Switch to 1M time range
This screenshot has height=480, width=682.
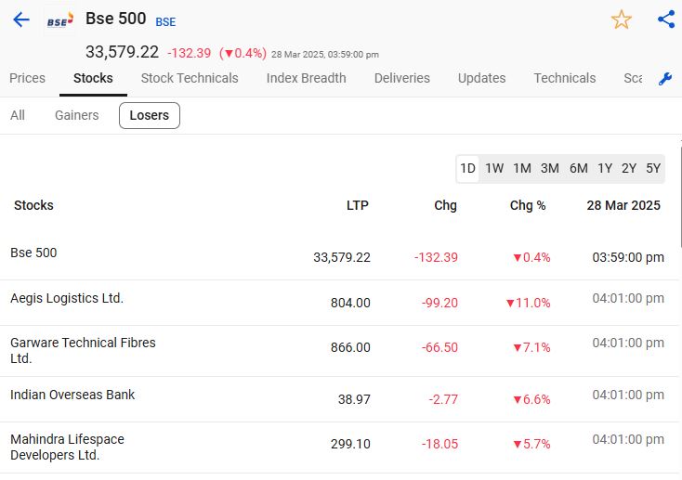(522, 168)
